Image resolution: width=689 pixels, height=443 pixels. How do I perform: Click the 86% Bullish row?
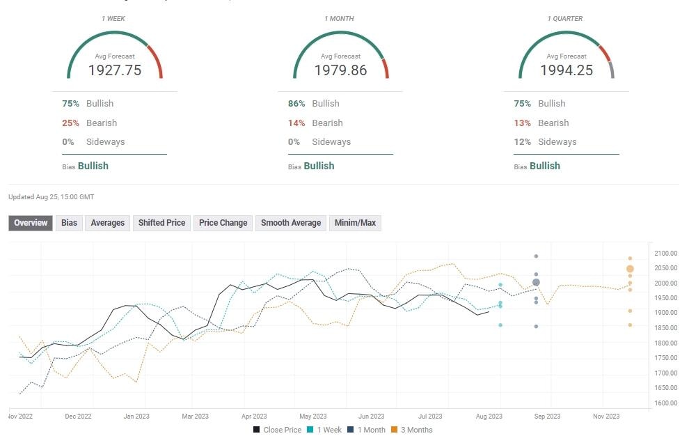(x=314, y=103)
